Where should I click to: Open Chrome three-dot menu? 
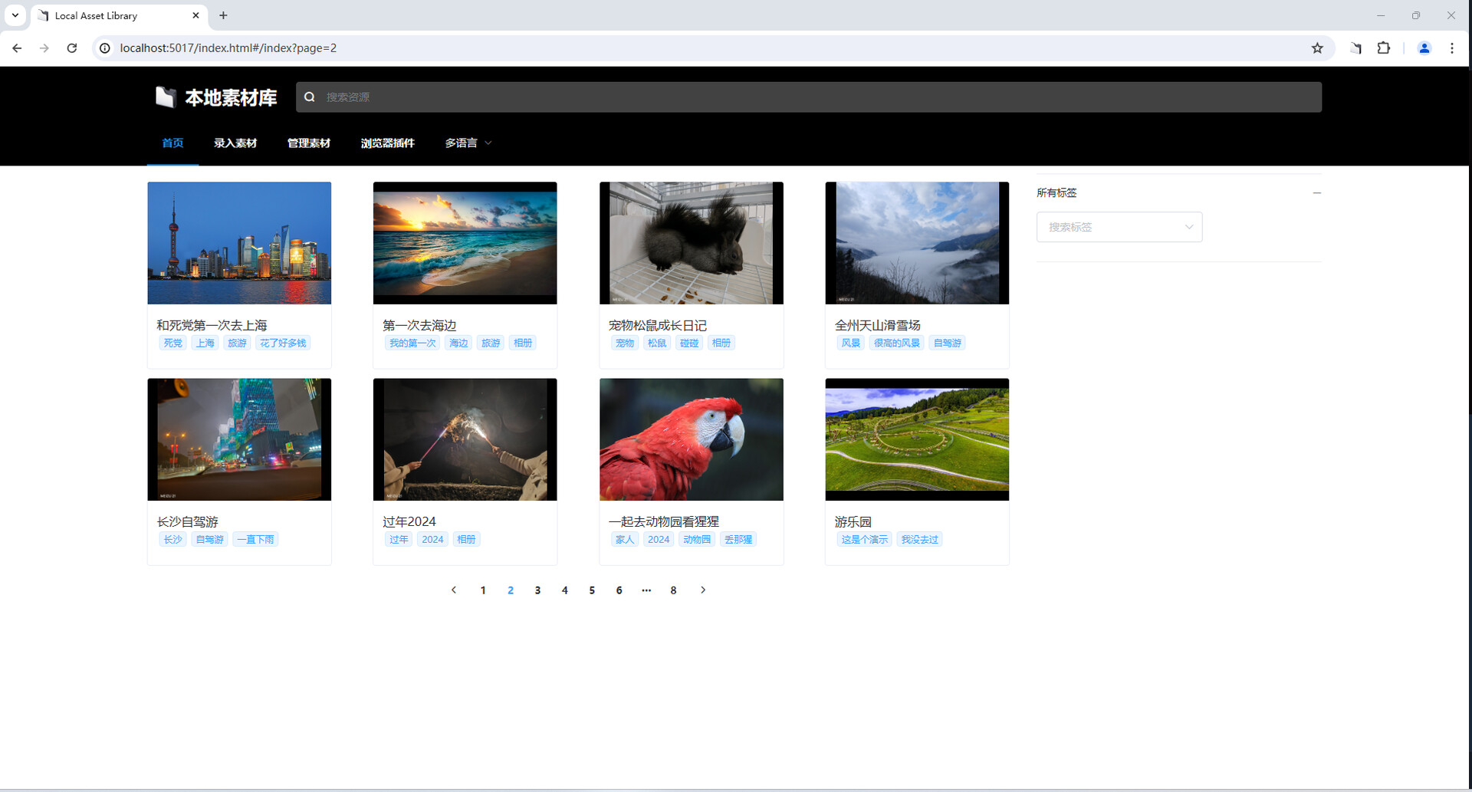[x=1451, y=48]
